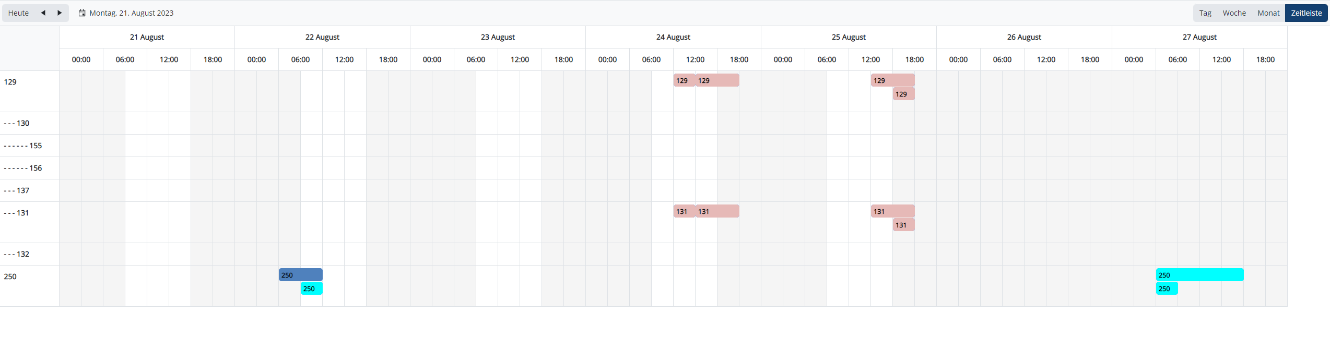Select the resource row labeled 155
Viewport: 1330px width, 337px height.
point(36,146)
